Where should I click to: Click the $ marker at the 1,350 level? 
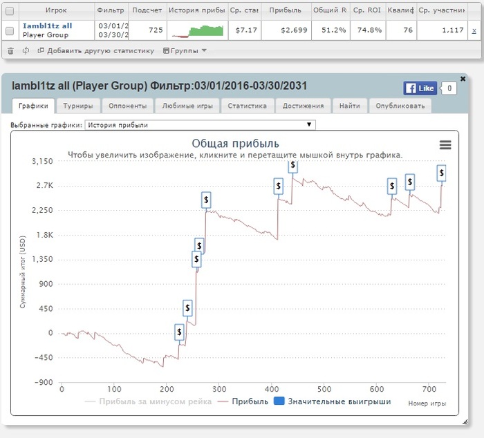tap(196, 259)
